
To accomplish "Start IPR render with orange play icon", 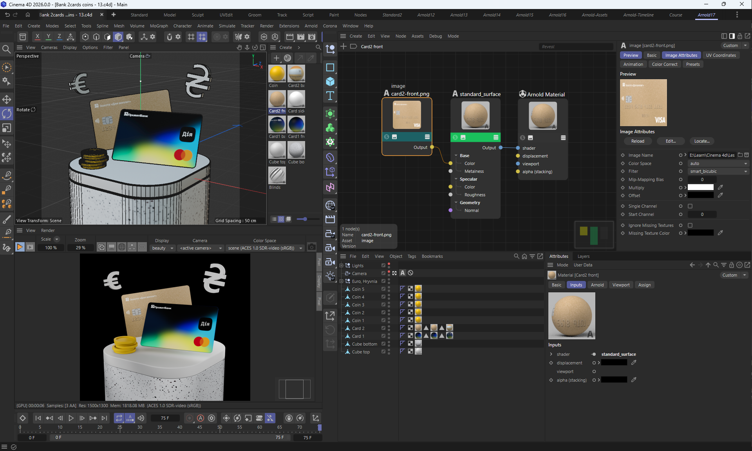I will (20, 247).
